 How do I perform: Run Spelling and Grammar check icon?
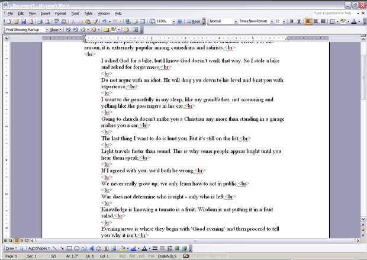point(56,21)
